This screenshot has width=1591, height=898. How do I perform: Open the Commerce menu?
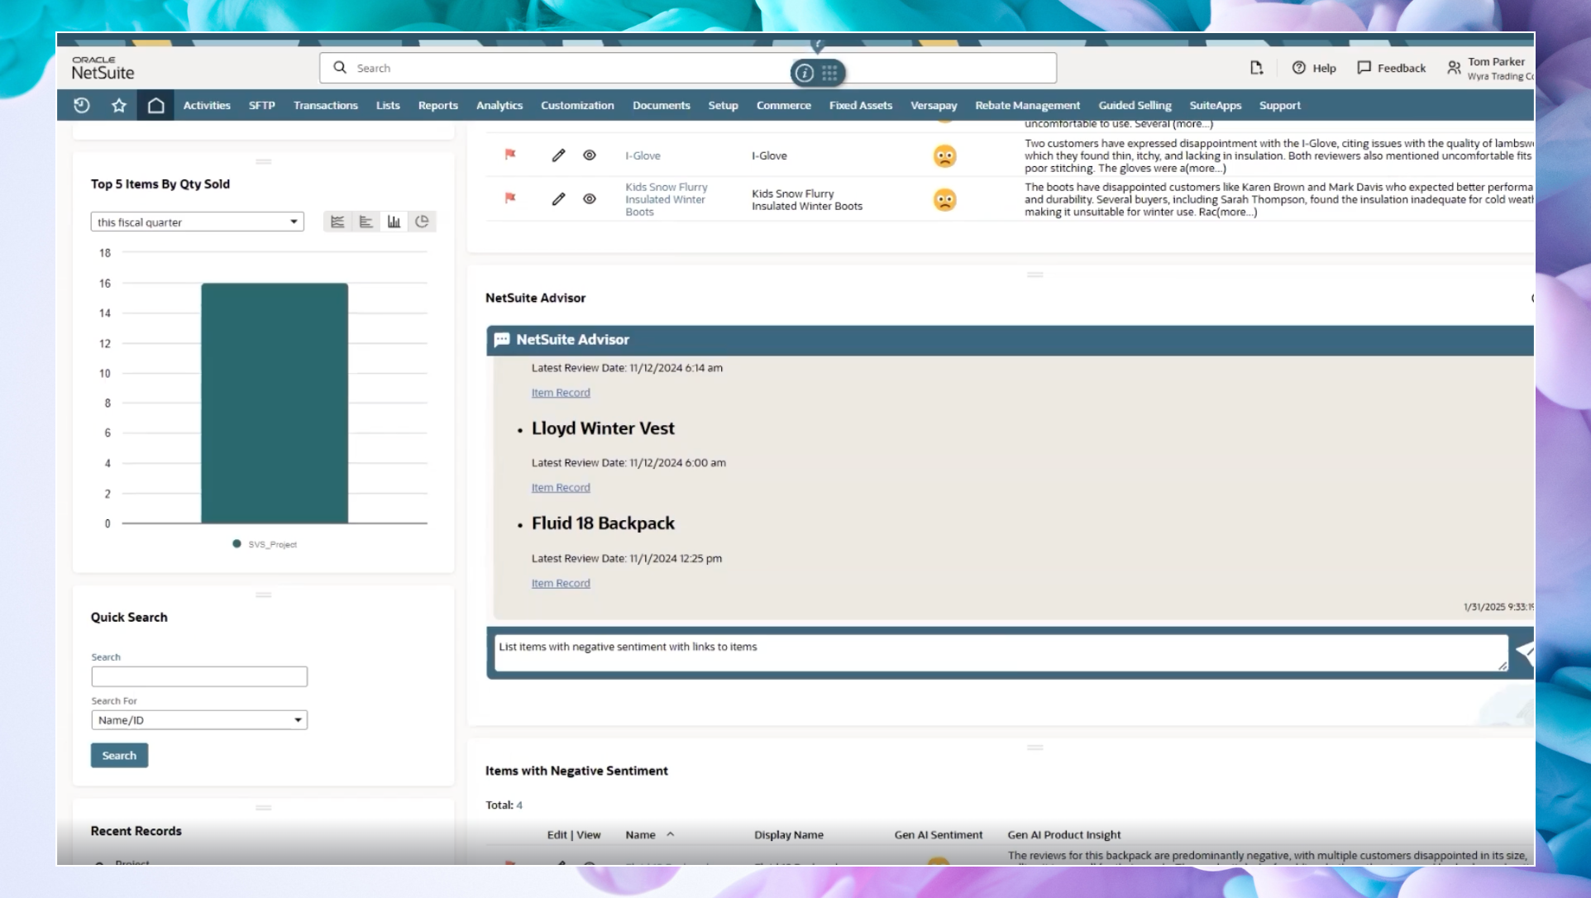[784, 105]
